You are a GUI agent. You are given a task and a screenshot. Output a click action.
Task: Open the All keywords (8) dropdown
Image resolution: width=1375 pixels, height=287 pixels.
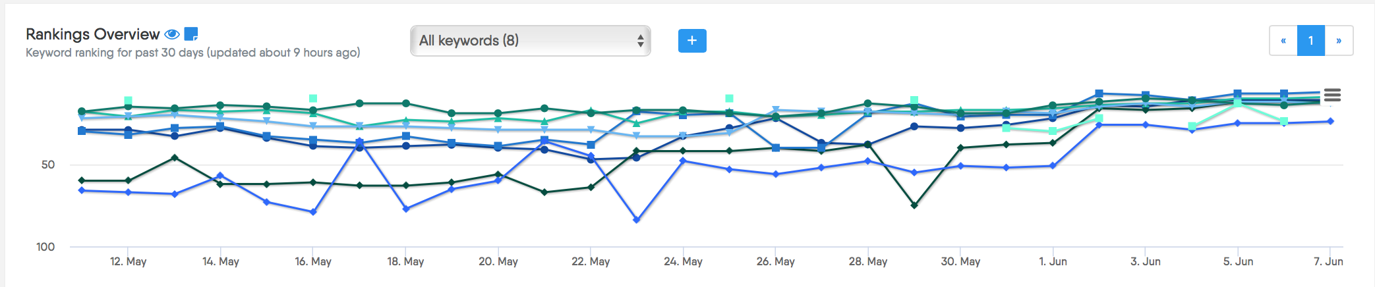click(530, 41)
